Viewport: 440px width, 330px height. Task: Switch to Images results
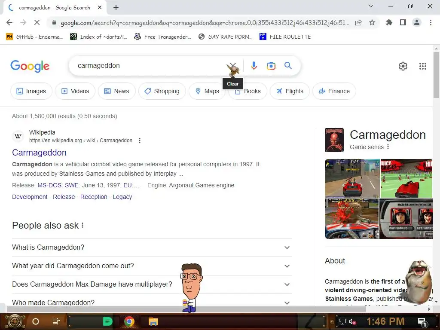tap(31, 91)
